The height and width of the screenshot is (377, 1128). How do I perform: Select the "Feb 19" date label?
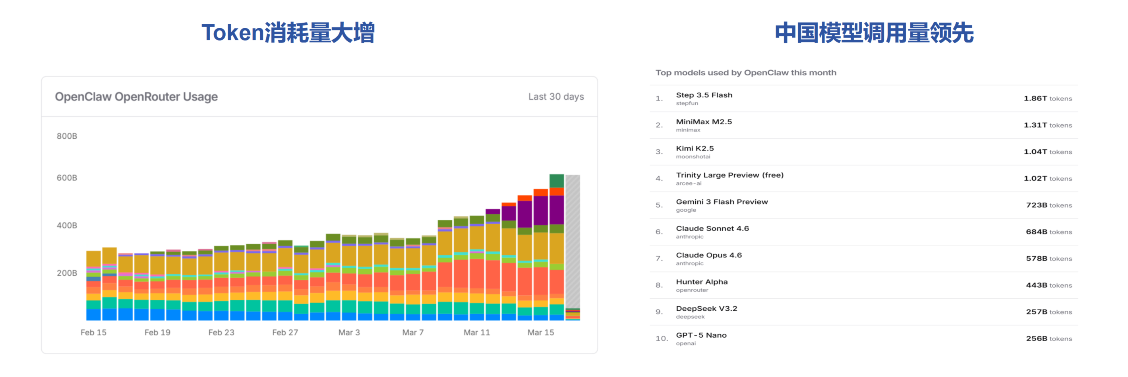pyautogui.click(x=157, y=333)
